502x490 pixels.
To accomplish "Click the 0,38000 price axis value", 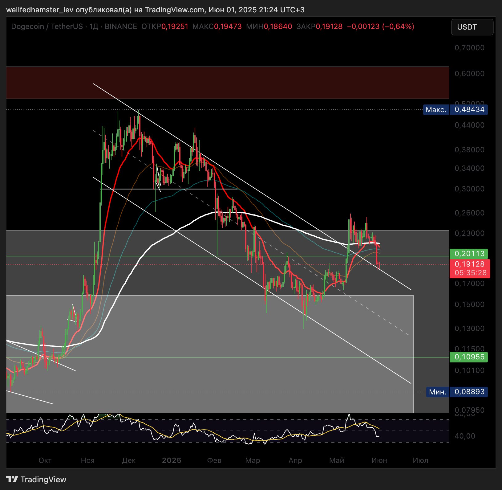I will coord(470,150).
